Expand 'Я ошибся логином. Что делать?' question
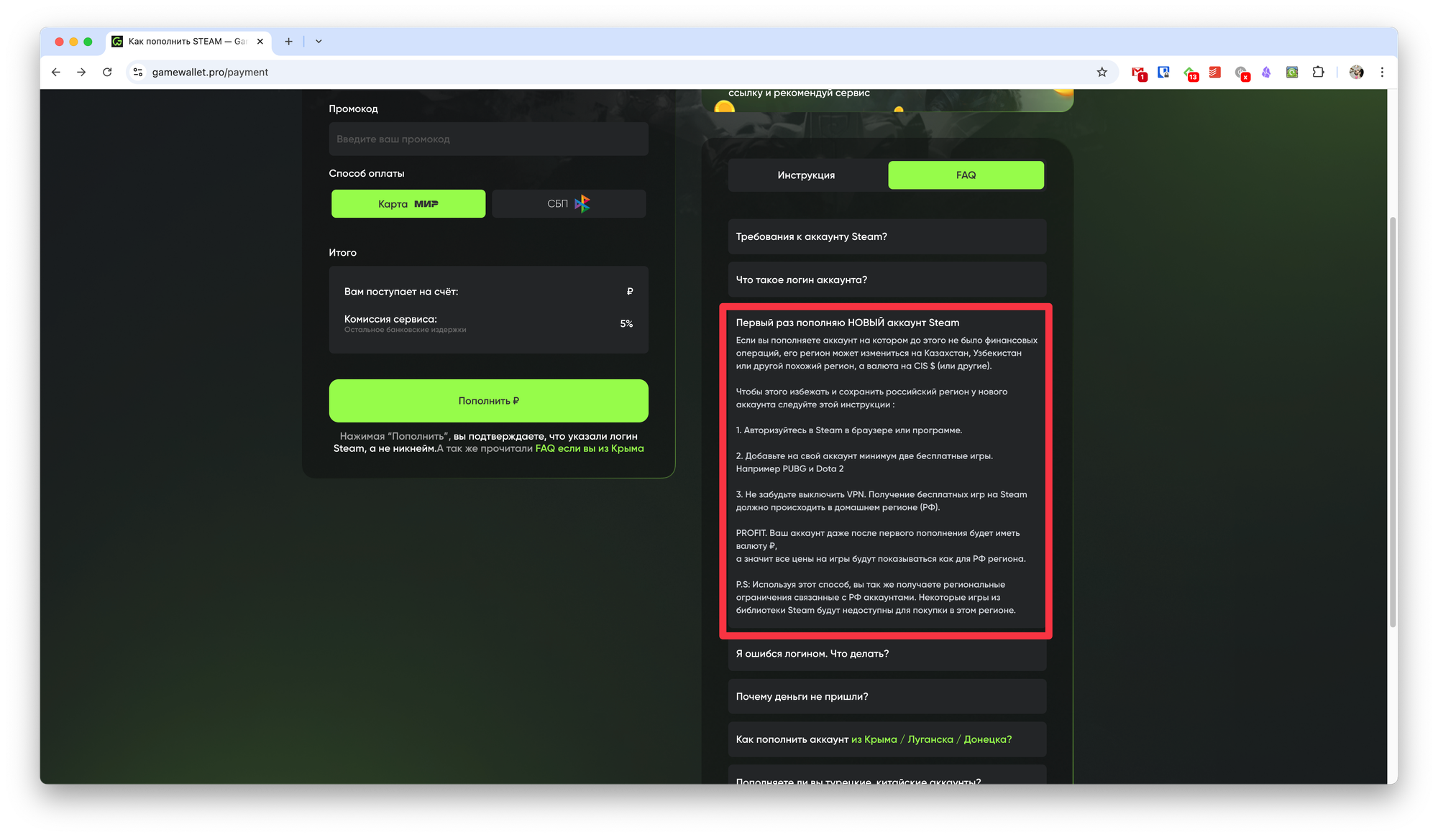The width and height of the screenshot is (1438, 837). 887,654
